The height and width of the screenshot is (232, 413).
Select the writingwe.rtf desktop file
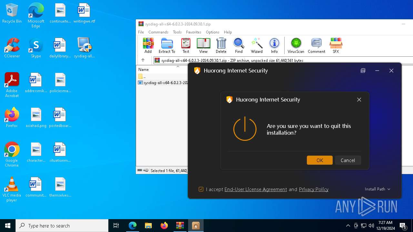(x=84, y=13)
